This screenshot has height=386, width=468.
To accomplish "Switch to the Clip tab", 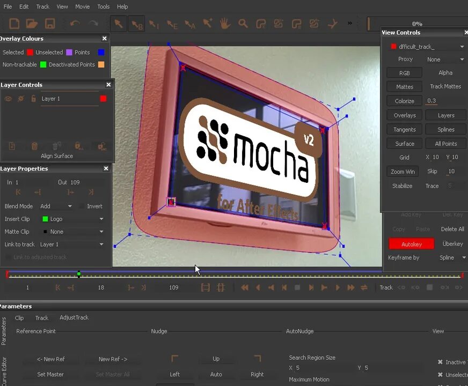I will [x=19, y=318].
